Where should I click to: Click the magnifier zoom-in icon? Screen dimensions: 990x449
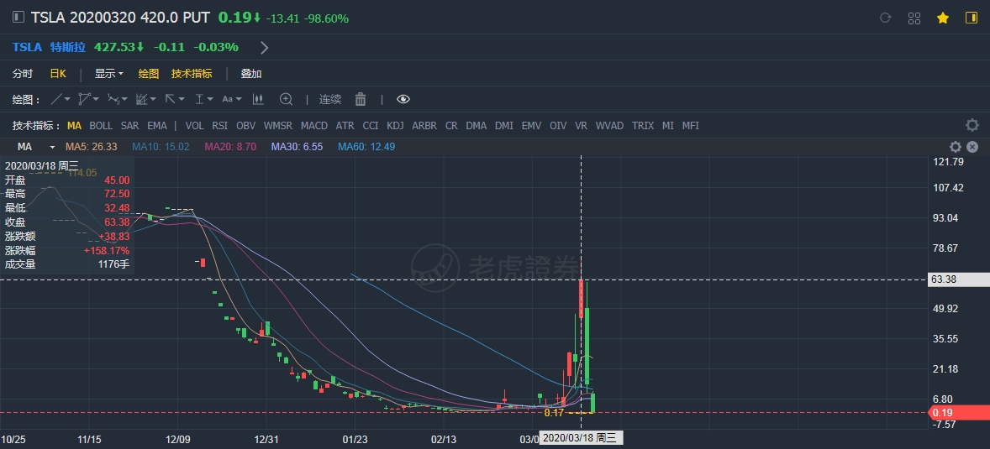coord(287,99)
